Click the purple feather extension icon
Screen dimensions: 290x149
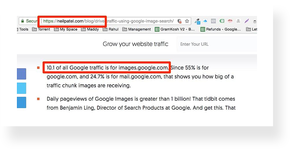tap(247, 21)
